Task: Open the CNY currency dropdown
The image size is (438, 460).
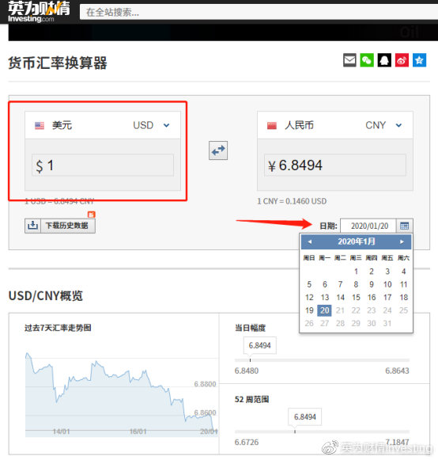Action: 398,126
